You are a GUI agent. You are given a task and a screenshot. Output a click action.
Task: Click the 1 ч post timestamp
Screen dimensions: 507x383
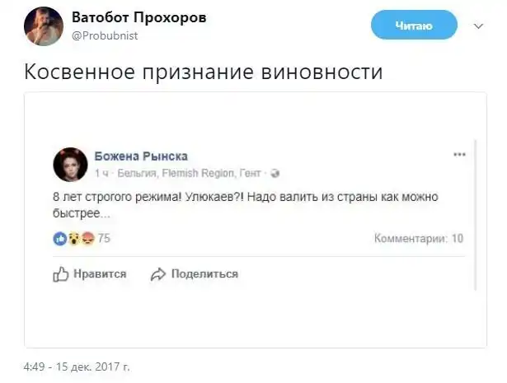(102, 174)
